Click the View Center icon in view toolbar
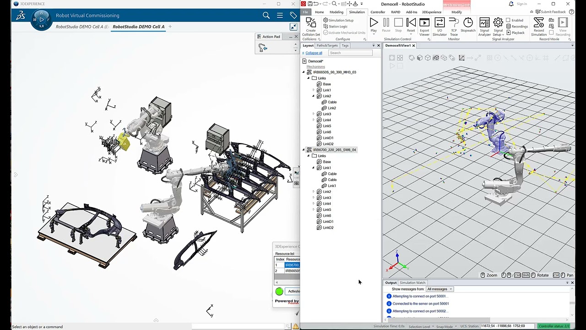This screenshot has width=586, height=330. tap(400, 58)
